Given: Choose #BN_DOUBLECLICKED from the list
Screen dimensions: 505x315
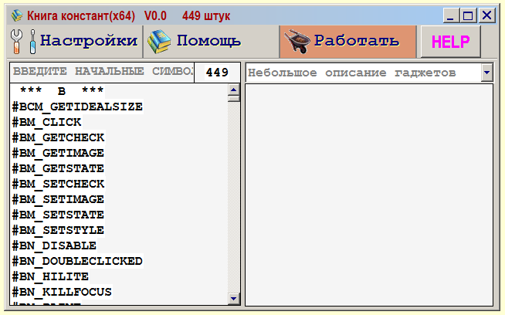Looking at the screenshot, I should coord(77,261).
